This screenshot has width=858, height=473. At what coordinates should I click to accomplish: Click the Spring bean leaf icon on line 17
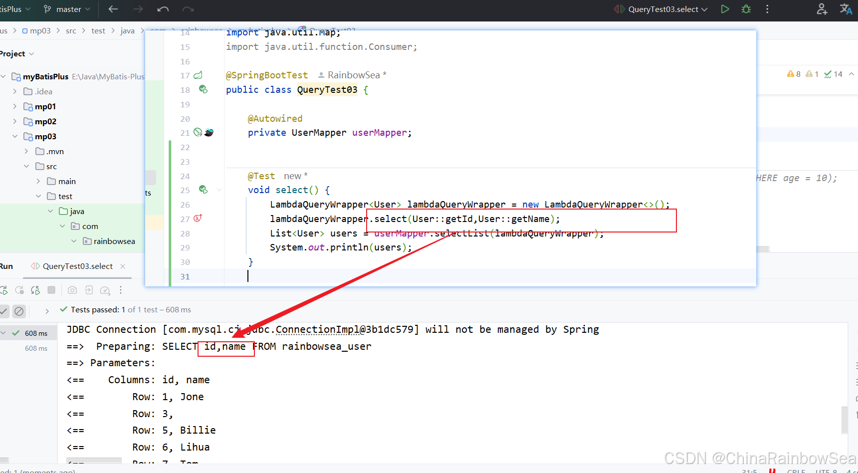click(198, 75)
